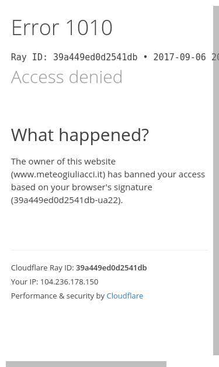
Task: Open the Cloudflare link
Action: tap(124, 296)
